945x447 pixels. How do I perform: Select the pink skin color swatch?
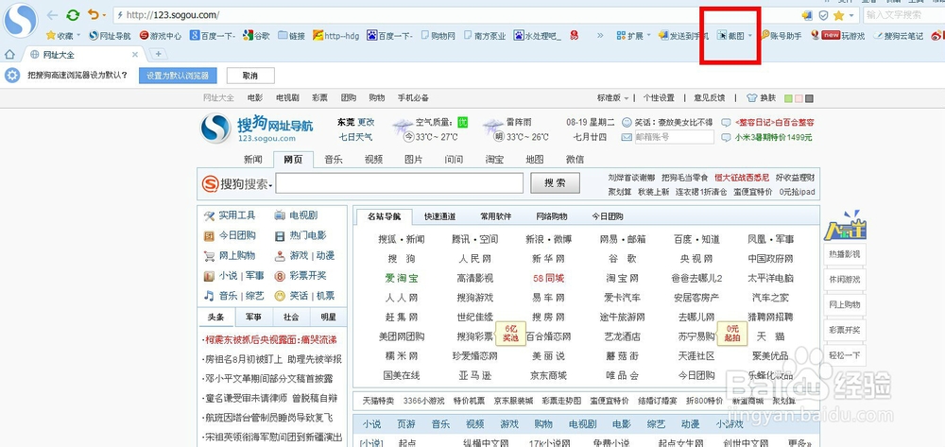[x=799, y=98]
